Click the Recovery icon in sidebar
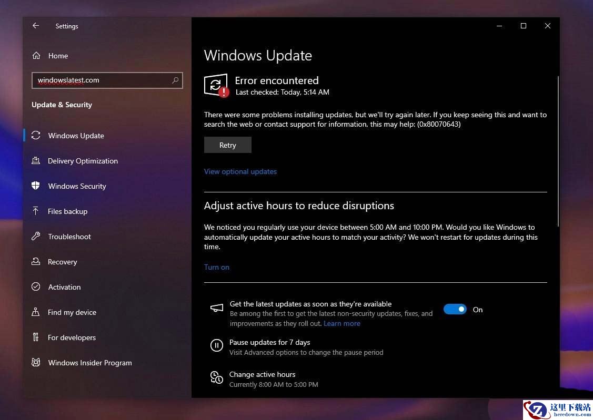Viewport: 593px width, 420px height. [36, 261]
